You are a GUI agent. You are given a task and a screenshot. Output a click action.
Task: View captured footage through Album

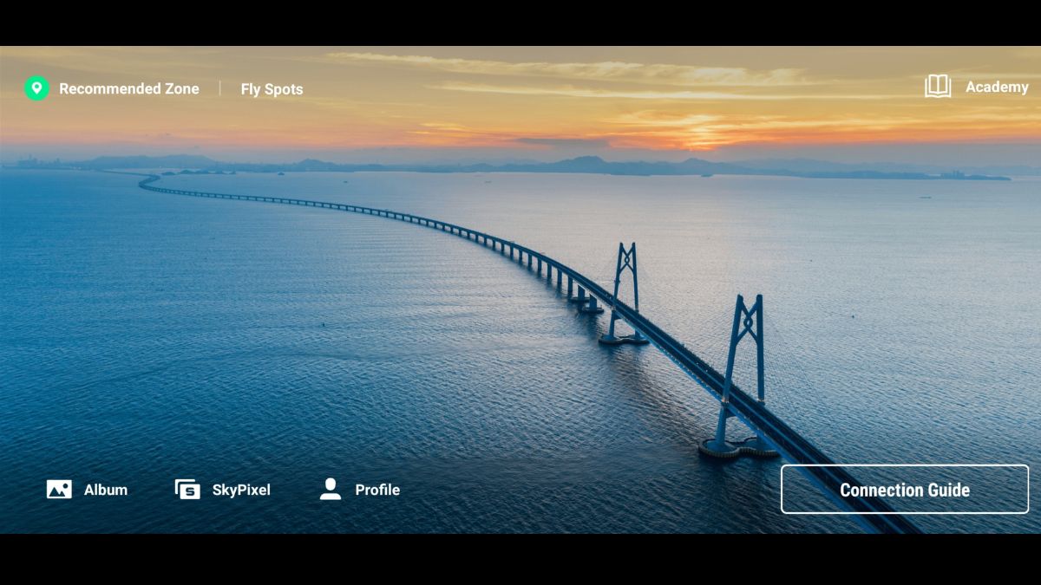(x=104, y=490)
